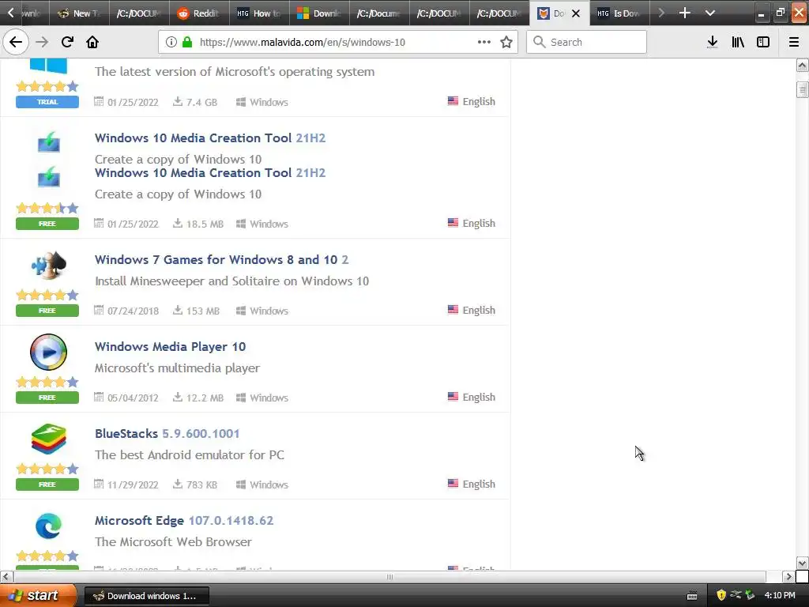Click FREE badge under Windows 7 Games
Viewport: 809px width, 607px height.
pos(47,310)
